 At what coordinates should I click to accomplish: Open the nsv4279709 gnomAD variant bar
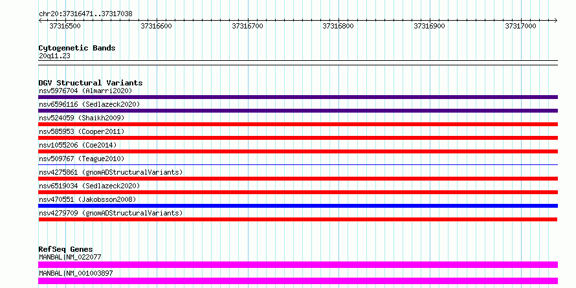click(298, 219)
